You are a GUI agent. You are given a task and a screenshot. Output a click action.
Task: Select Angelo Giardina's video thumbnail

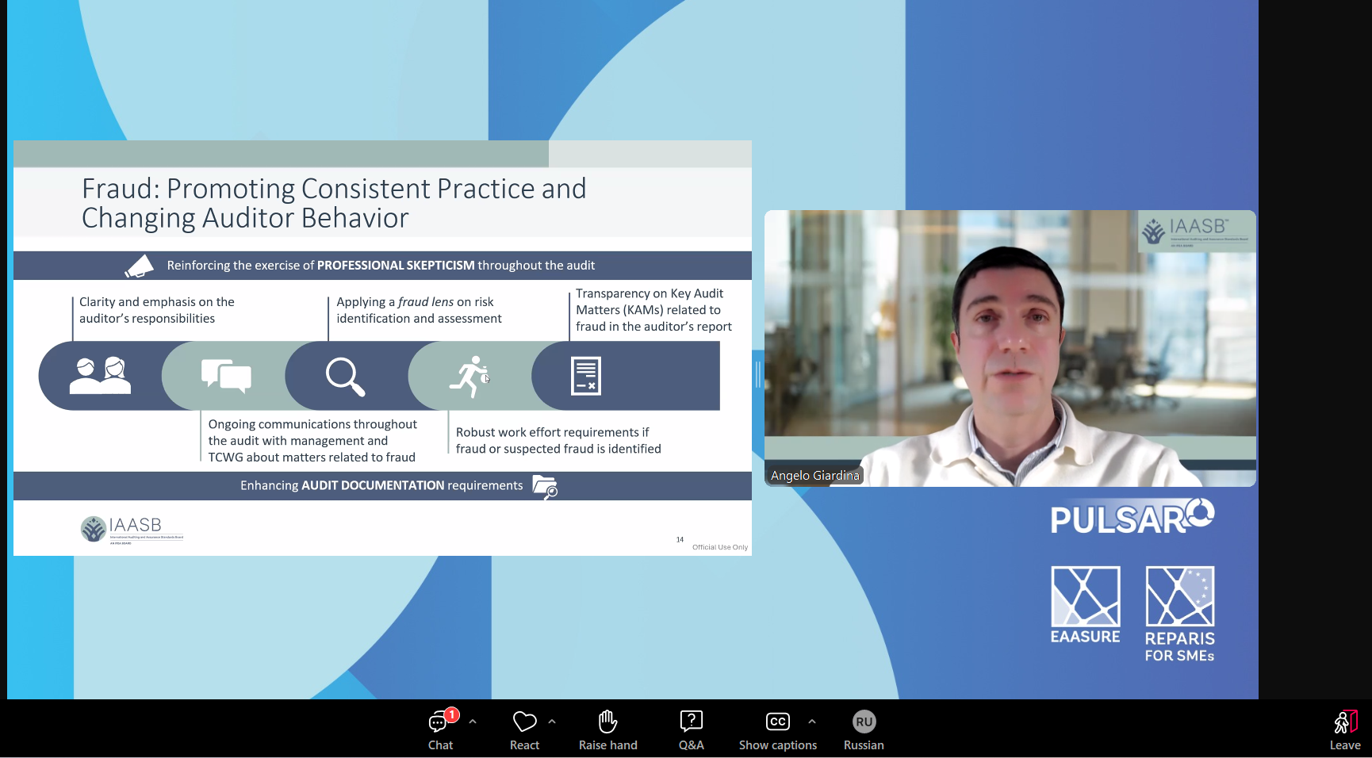coord(1010,348)
